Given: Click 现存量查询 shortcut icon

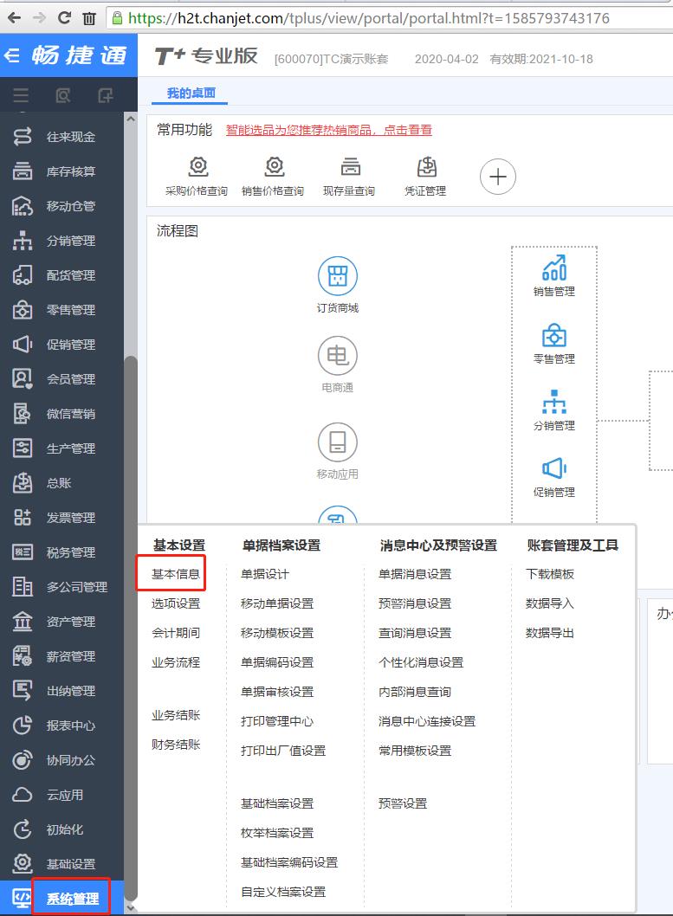Looking at the screenshot, I should 351,167.
